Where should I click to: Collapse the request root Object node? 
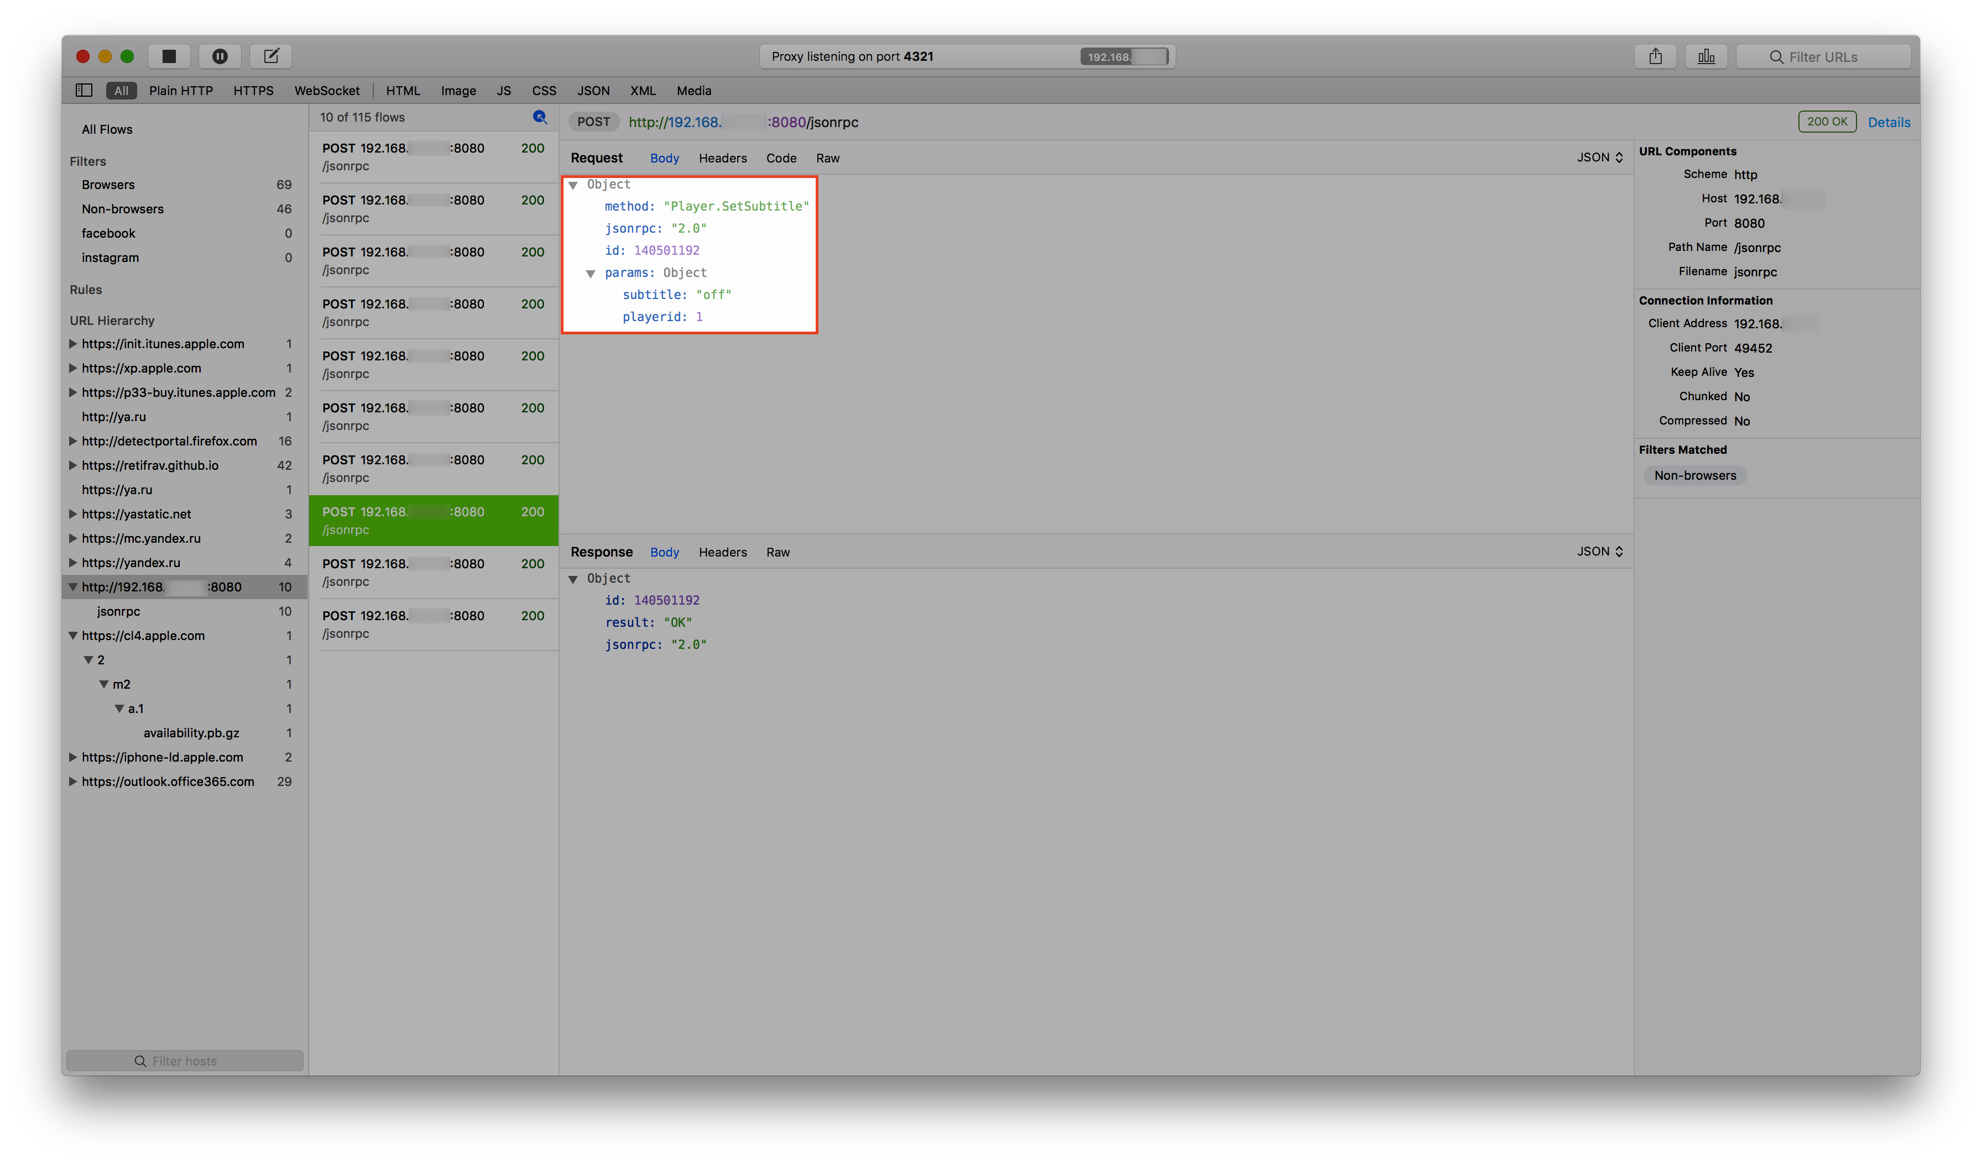tap(573, 185)
